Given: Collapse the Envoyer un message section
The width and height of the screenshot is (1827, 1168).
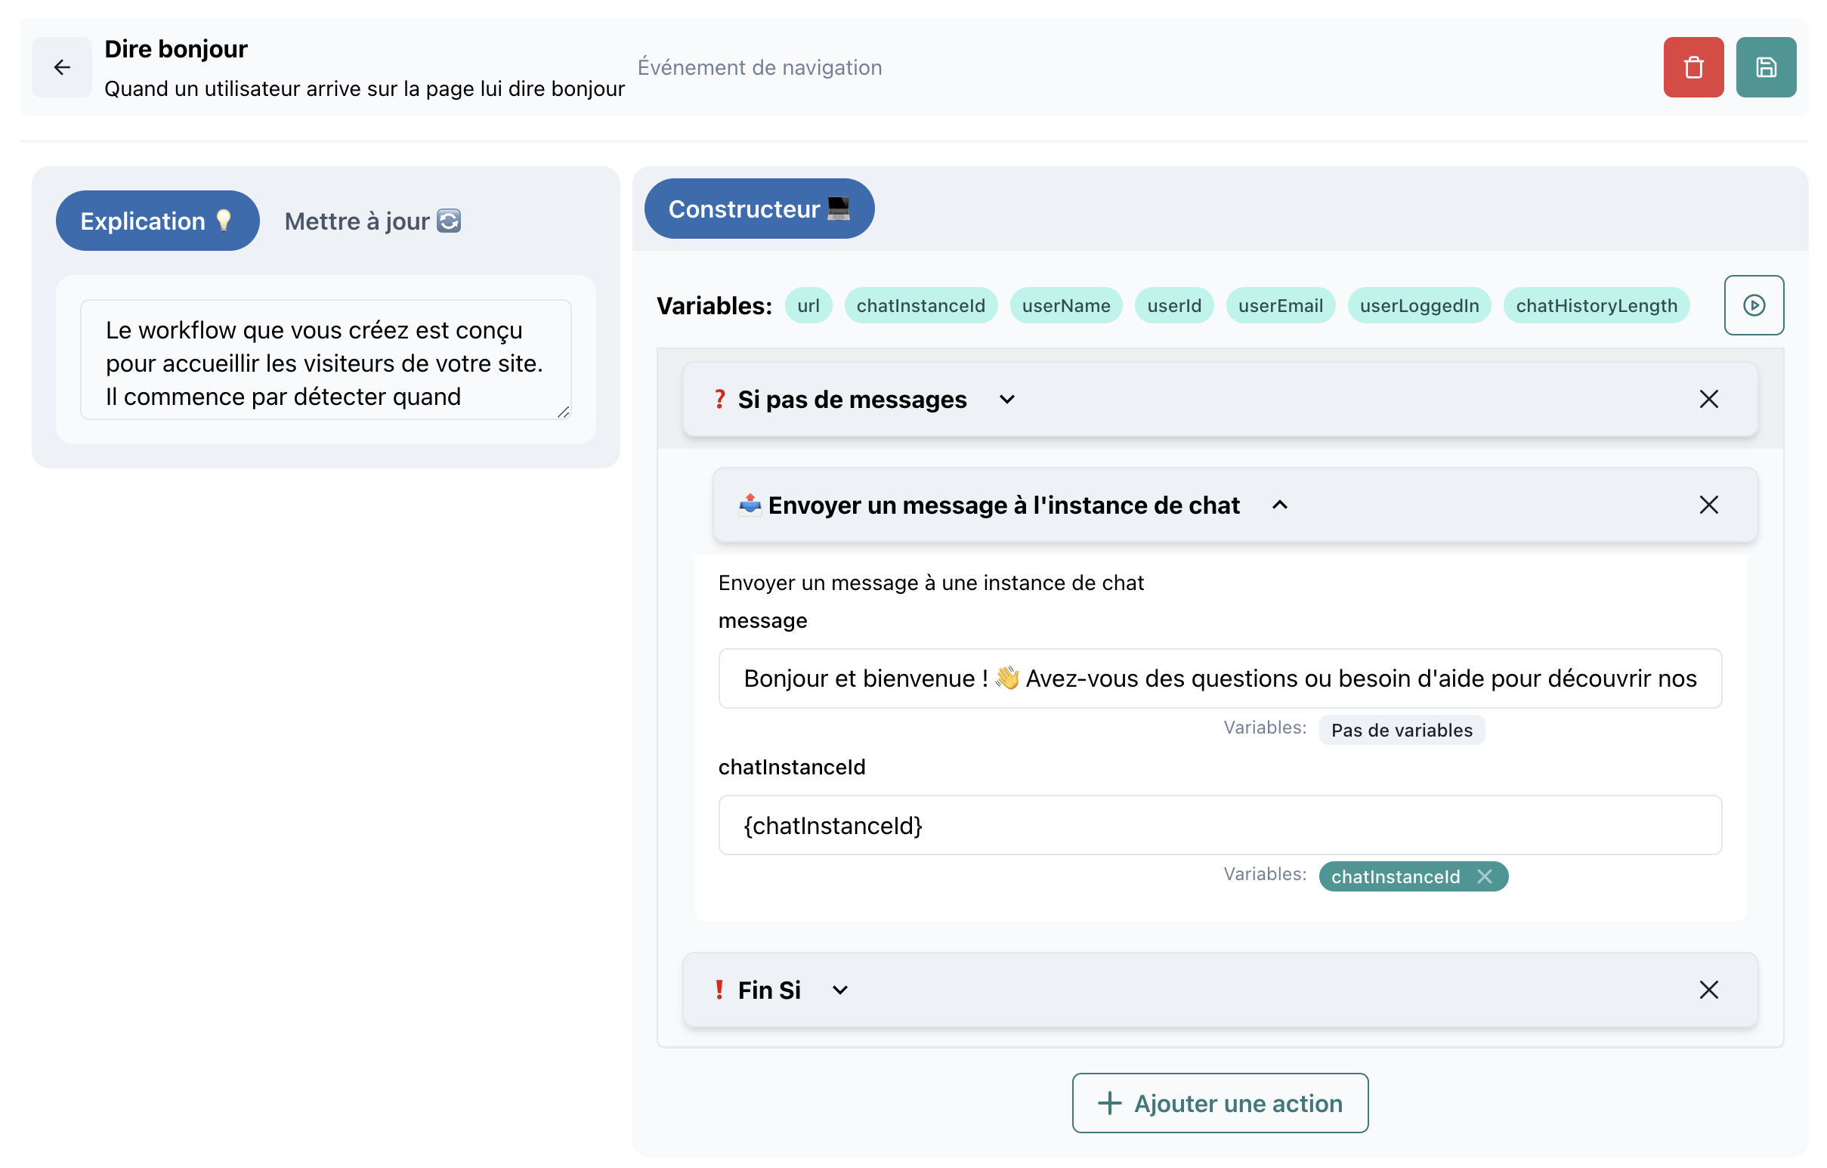Looking at the screenshot, I should click(1279, 505).
